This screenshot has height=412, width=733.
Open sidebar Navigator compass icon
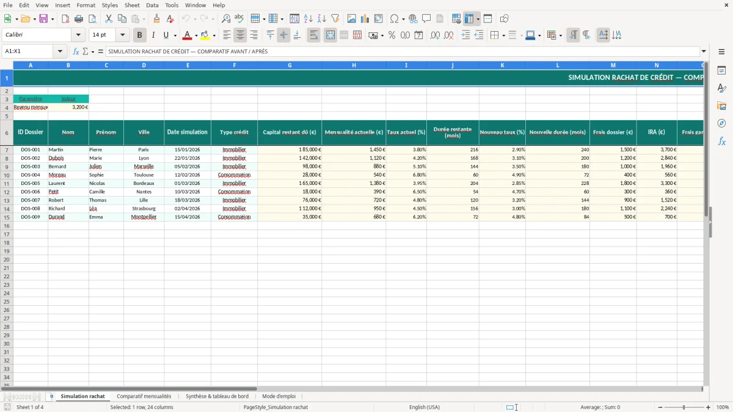click(721, 123)
